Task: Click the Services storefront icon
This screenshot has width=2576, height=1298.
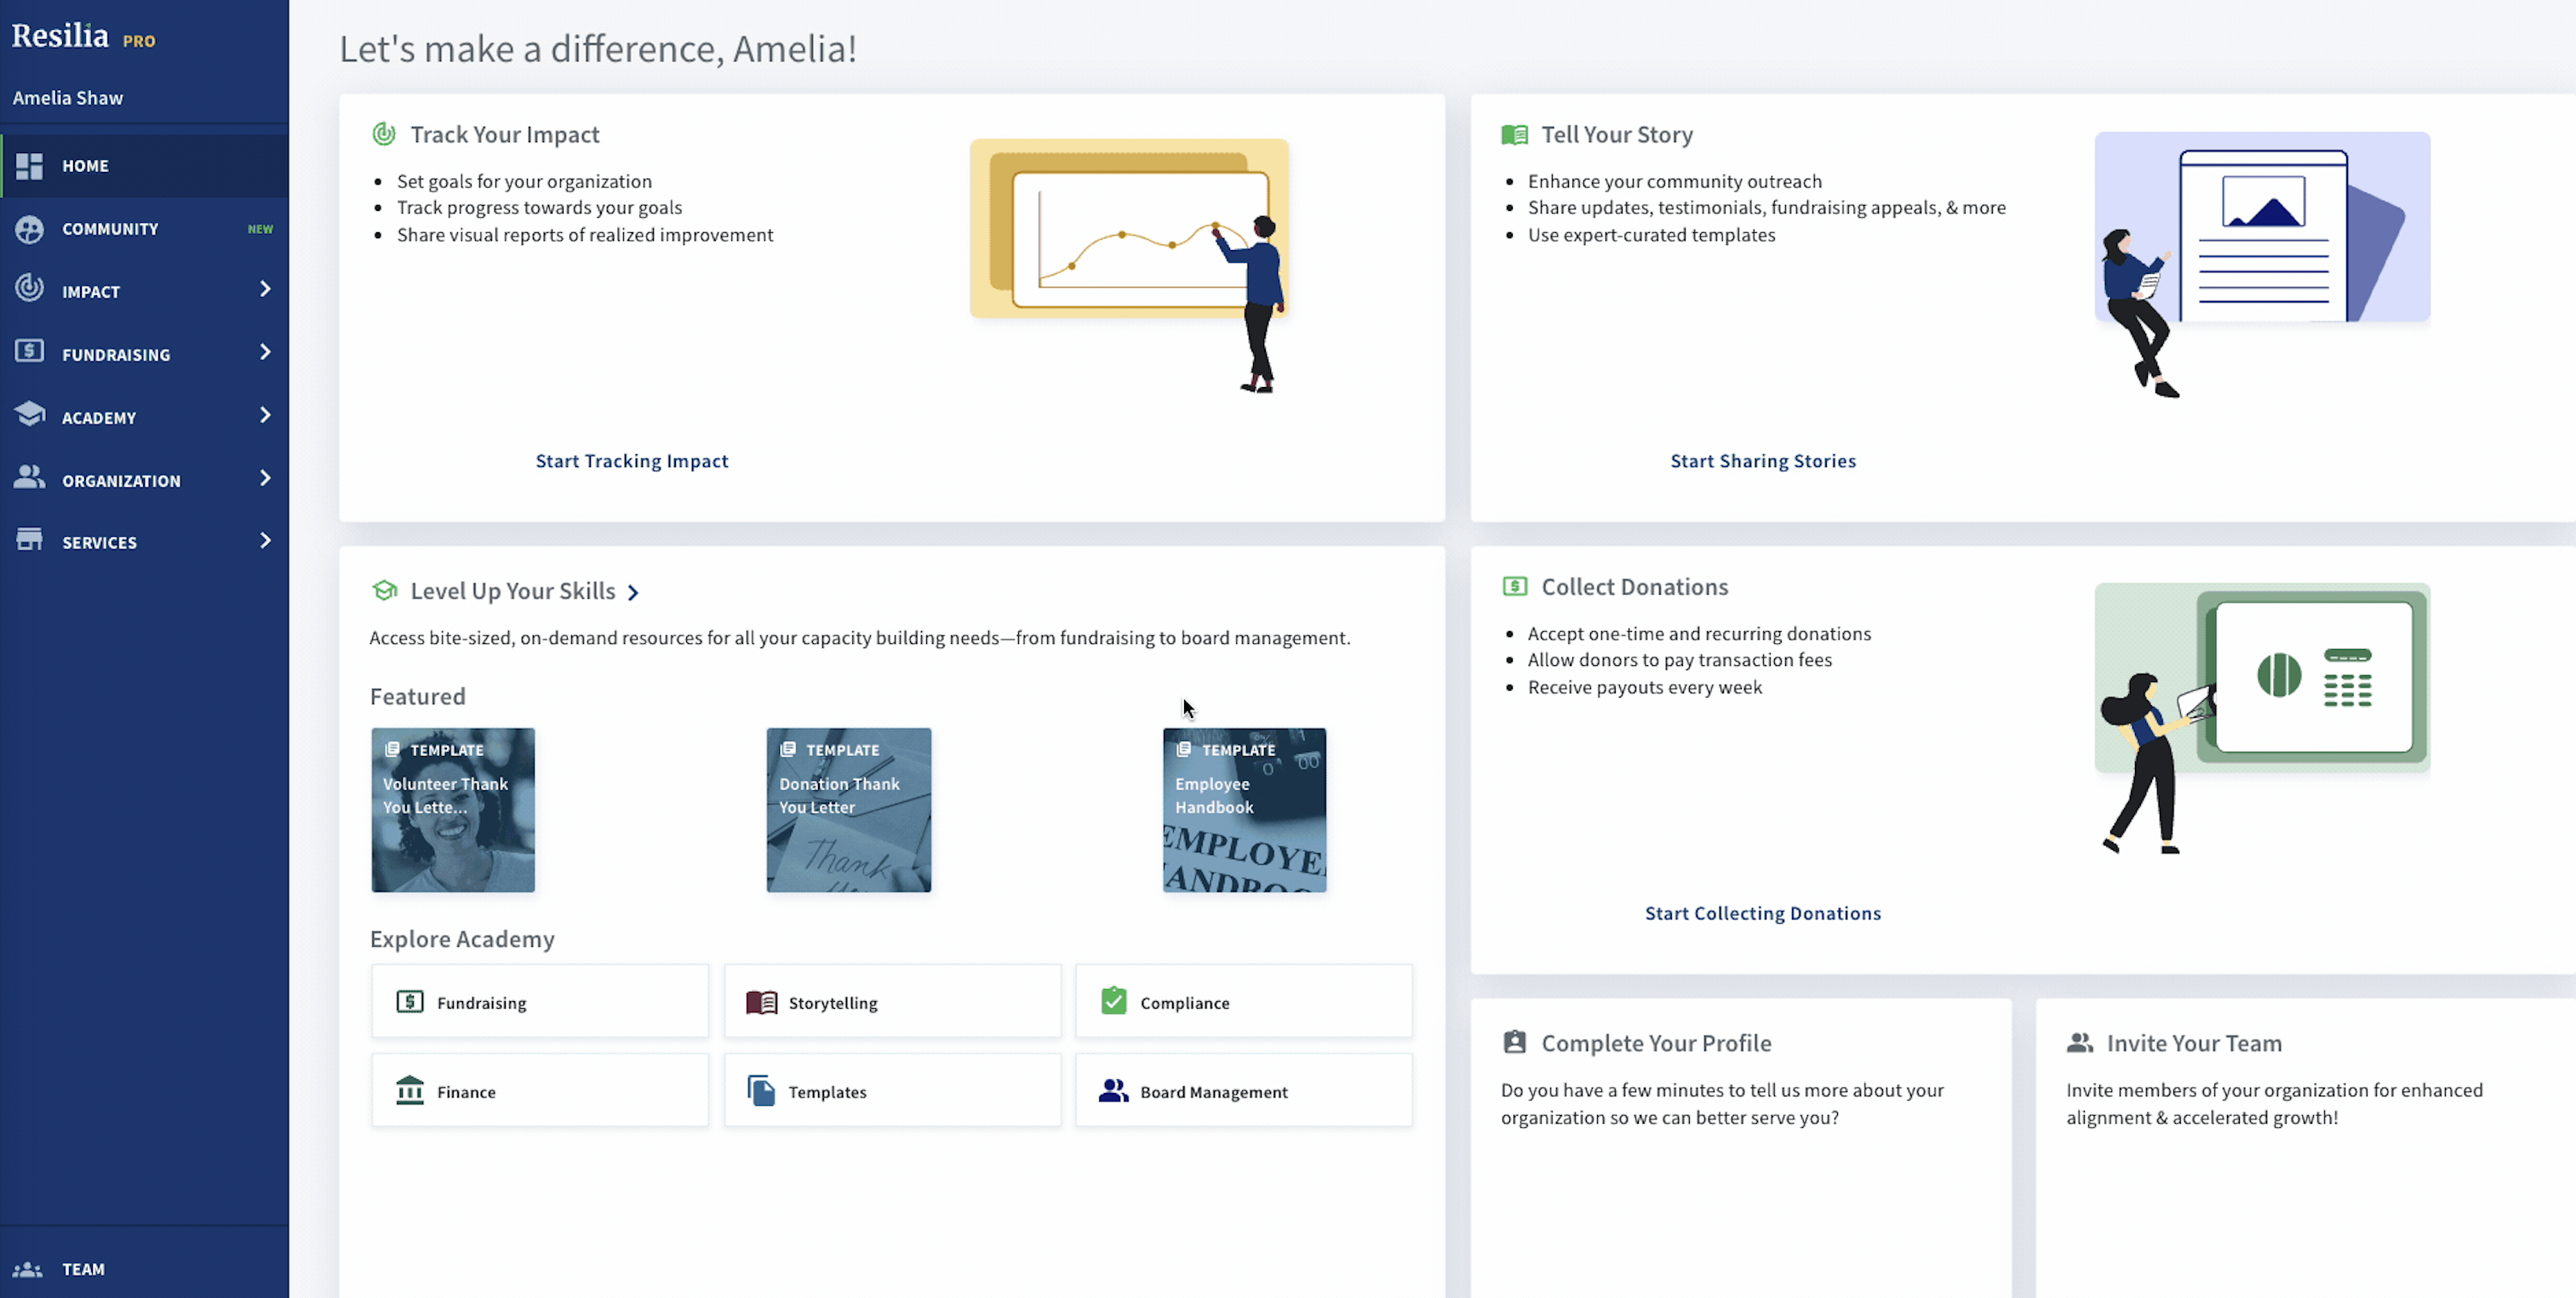Action: point(30,539)
